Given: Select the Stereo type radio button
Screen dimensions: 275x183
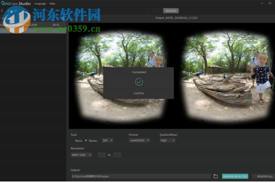Looking at the screenshot, I should point(86,140).
